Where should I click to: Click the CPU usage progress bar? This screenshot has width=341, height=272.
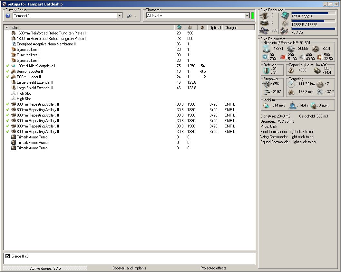coord(313,13)
